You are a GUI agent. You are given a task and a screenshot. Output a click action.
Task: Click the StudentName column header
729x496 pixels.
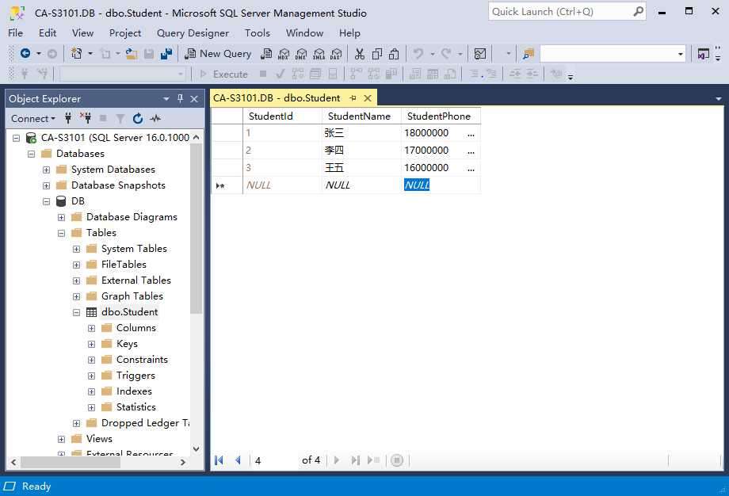click(x=359, y=116)
